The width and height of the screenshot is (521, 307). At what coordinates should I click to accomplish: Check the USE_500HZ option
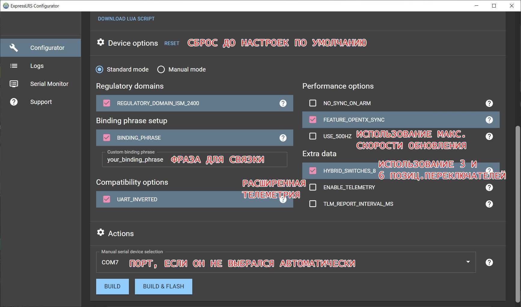coord(313,136)
